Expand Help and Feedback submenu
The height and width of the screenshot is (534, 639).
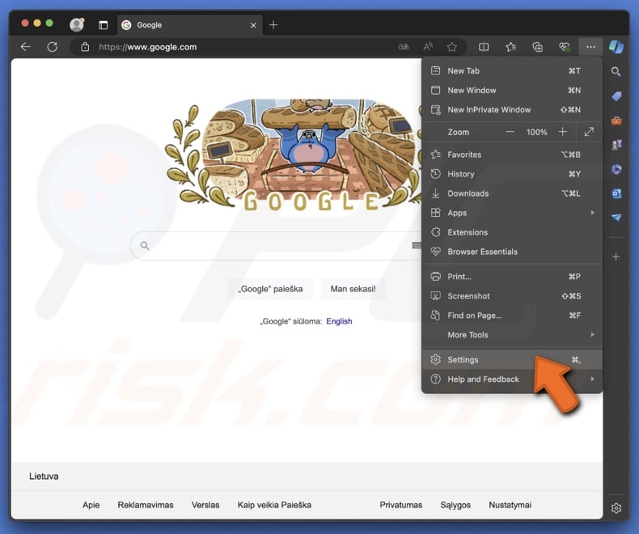point(511,379)
